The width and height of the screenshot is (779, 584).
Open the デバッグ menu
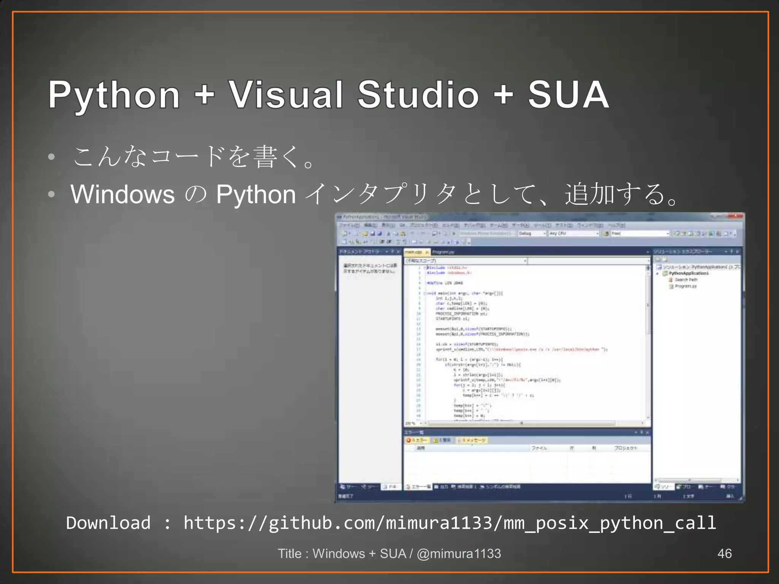pyautogui.click(x=474, y=225)
